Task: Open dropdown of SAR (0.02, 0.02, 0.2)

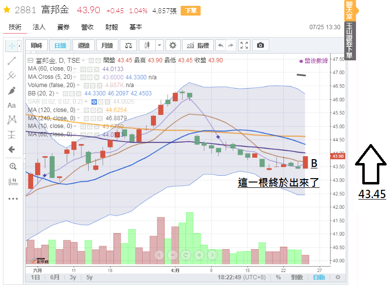Action: [86, 102]
